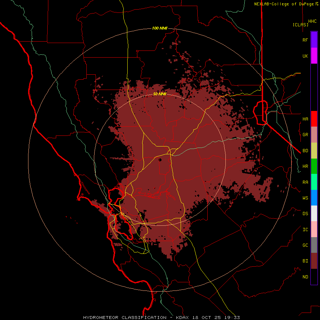Click the RA legend label
The image size is (320, 320).
[x=305, y=182]
